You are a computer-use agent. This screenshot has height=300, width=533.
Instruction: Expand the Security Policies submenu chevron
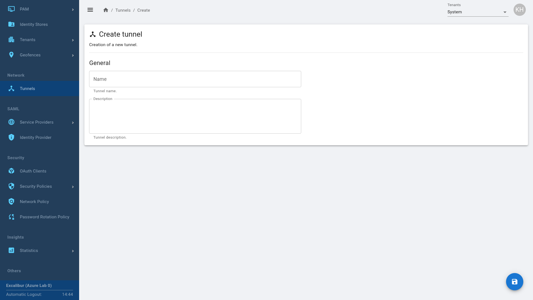coord(73,187)
